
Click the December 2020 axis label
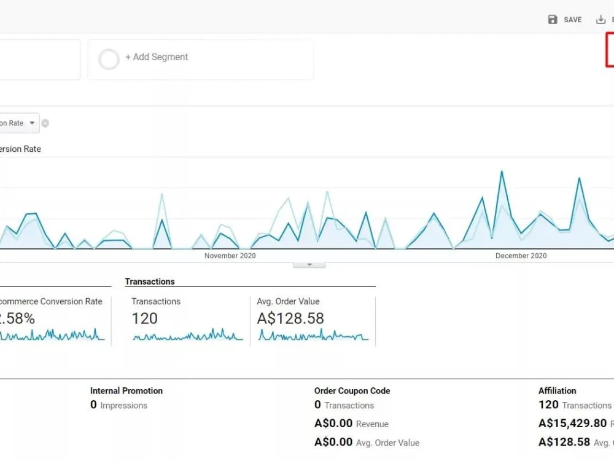coord(521,256)
